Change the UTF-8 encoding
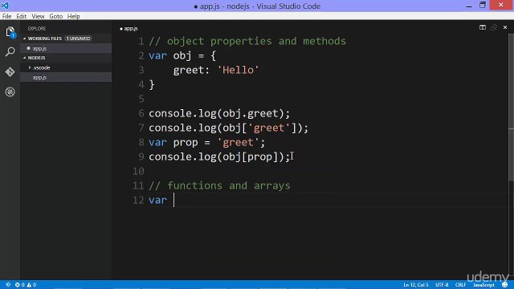 [x=442, y=285]
